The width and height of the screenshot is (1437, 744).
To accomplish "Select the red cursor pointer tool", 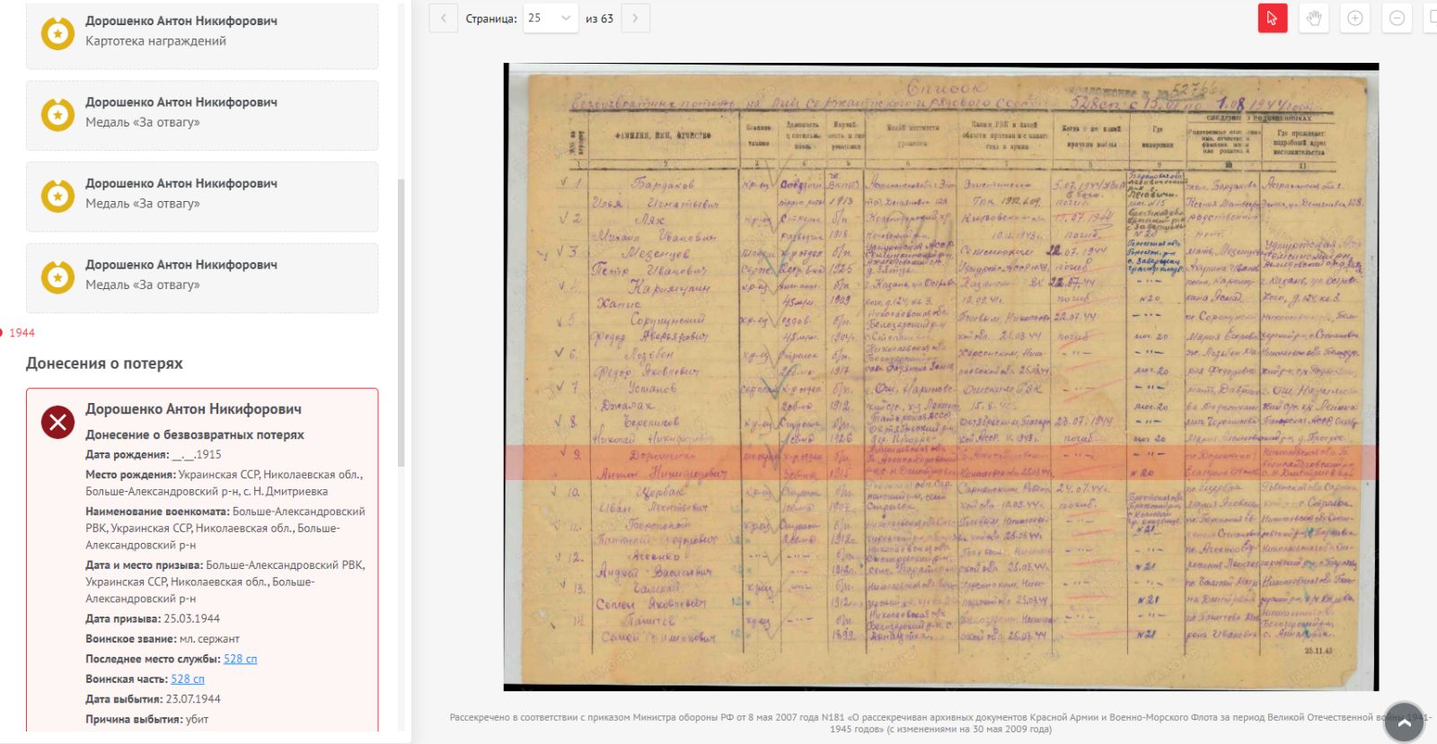I will pyautogui.click(x=1272, y=18).
